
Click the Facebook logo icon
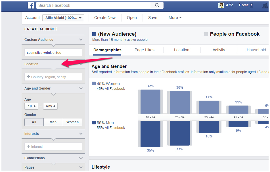click(31, 5)
